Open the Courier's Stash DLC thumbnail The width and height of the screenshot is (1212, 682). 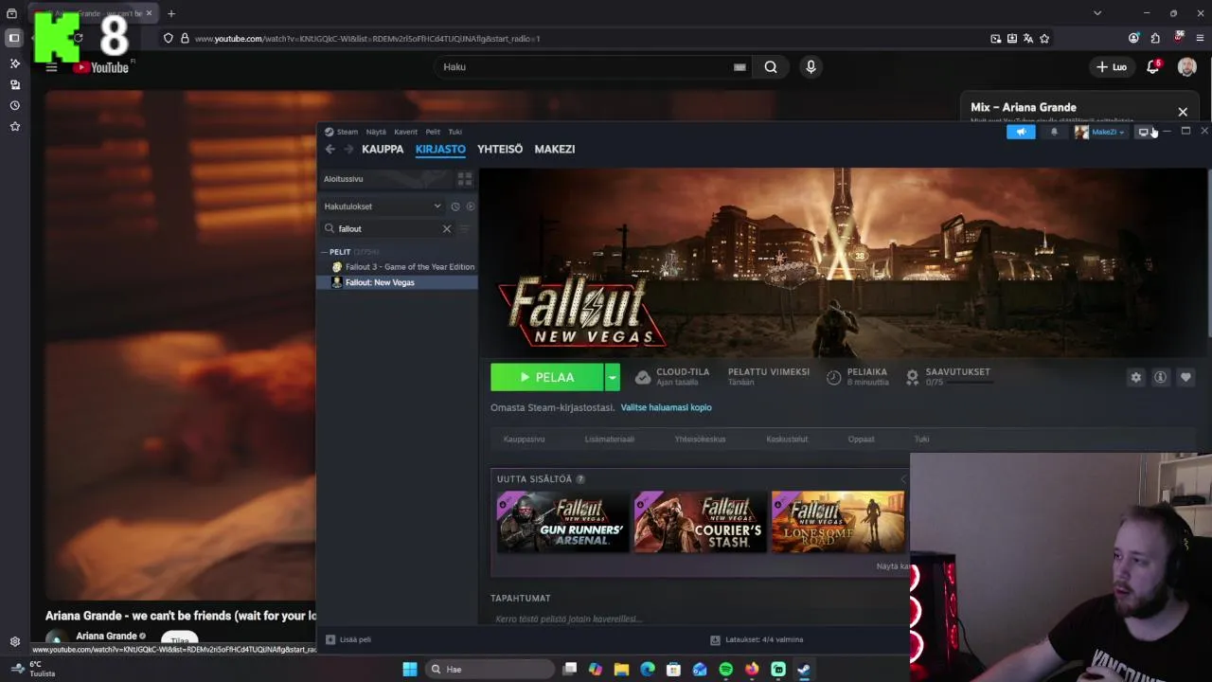click(x=700, y=522)
